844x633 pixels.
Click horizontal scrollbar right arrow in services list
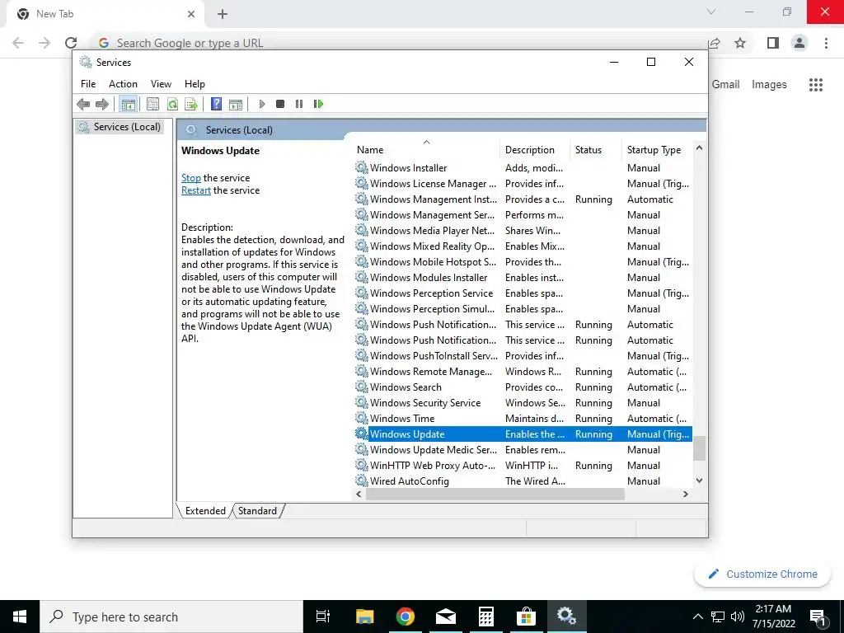[685, 494]
